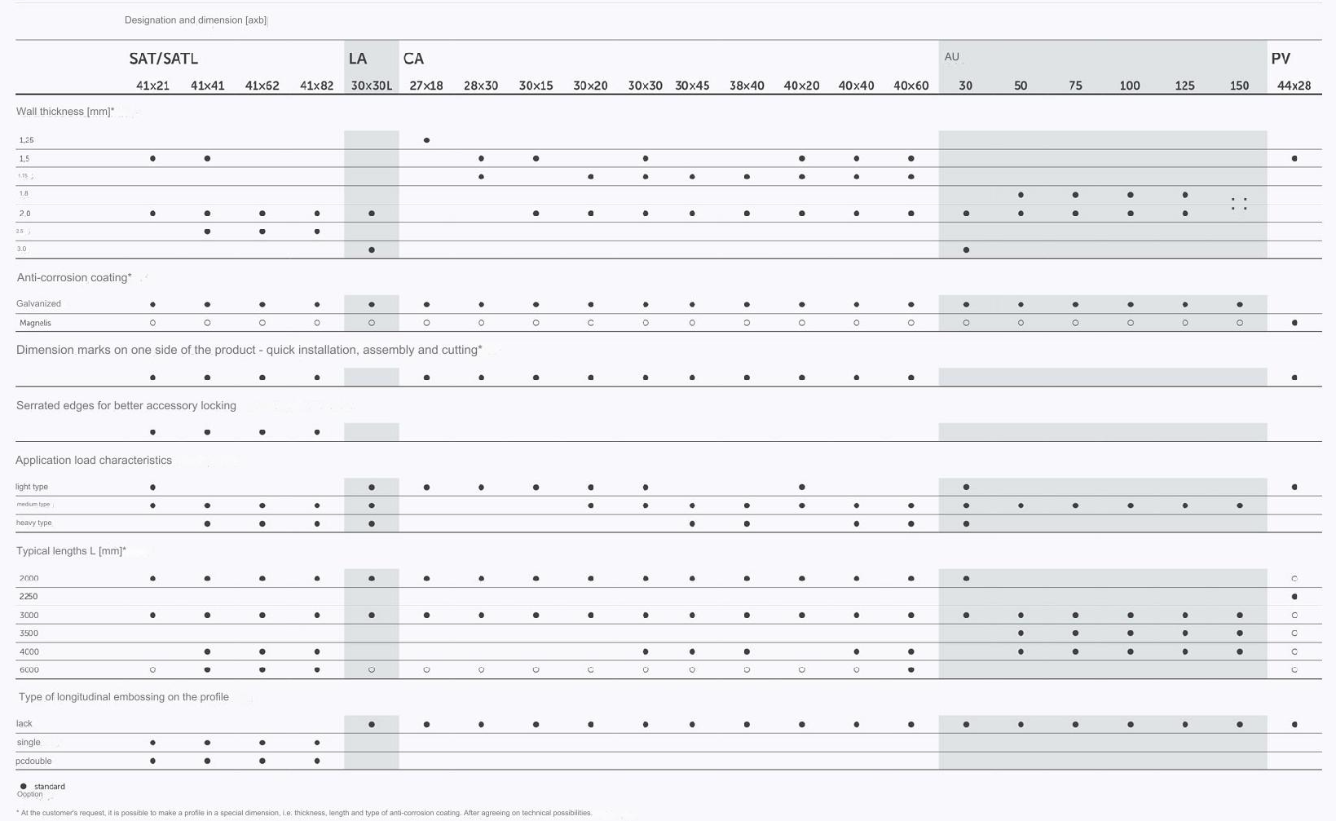This screenshot has width=1336, height=821.
Task: Click the PV group heading
Action: click(x=1281, y=59)
